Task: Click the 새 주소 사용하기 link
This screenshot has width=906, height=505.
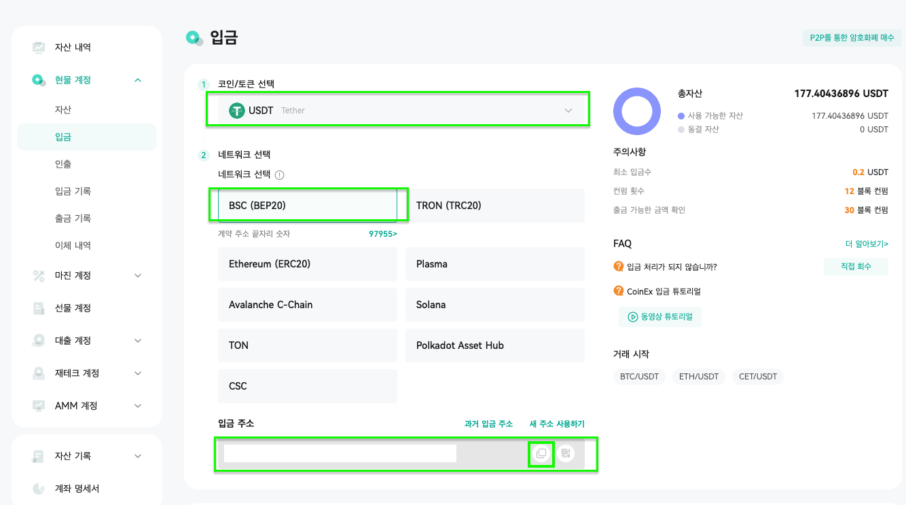Action: pos(557,424)
